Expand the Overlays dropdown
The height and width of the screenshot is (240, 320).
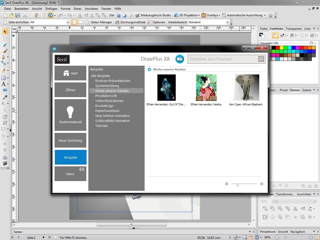coord(219,15)
